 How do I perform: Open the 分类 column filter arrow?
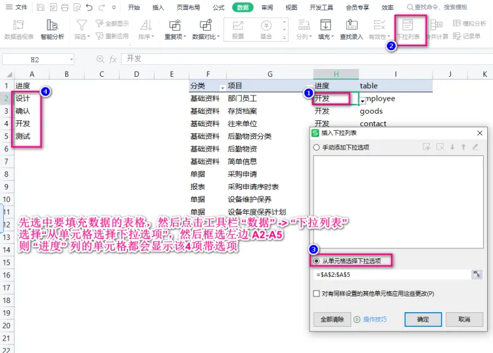coord(222,87)
